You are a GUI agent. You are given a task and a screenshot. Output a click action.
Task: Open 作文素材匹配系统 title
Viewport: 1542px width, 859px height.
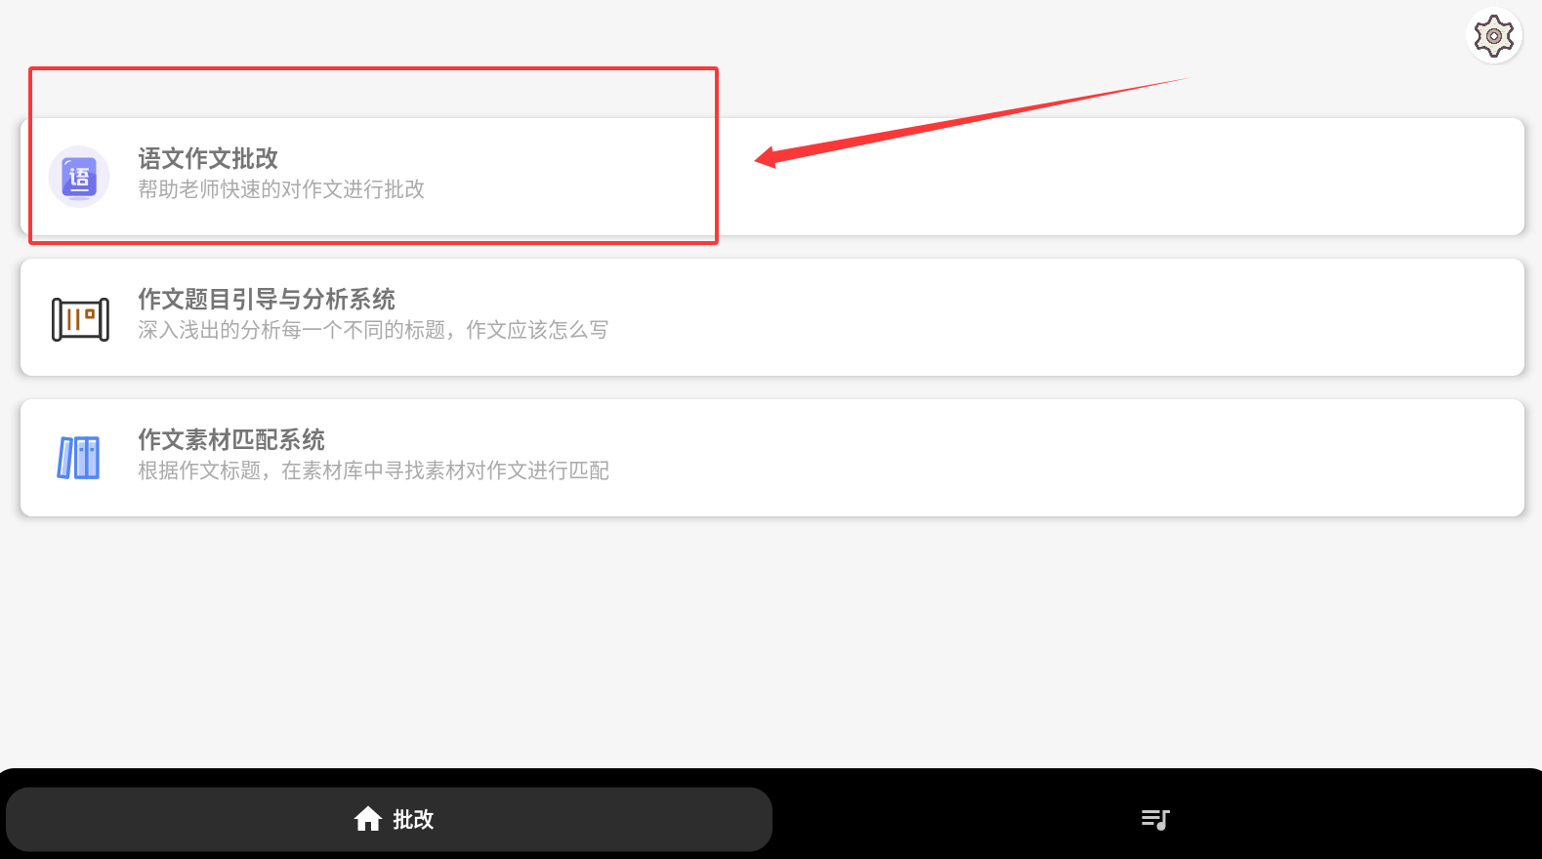point(231,439)
